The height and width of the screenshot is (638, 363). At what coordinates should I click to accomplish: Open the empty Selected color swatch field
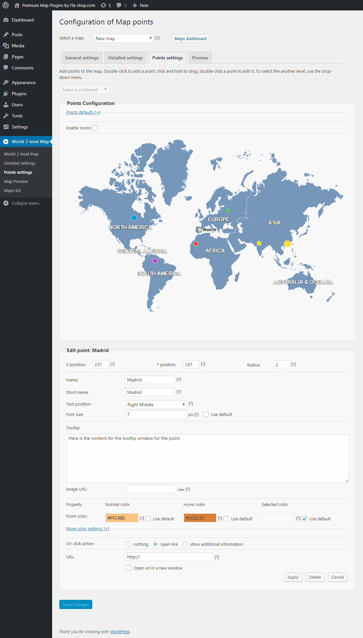278,518
